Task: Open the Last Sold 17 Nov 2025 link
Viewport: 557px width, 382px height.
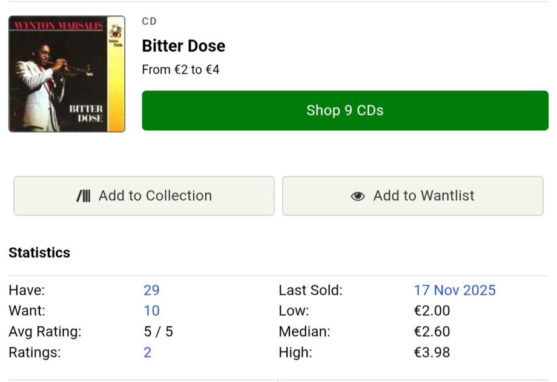Action: (454, 291)
